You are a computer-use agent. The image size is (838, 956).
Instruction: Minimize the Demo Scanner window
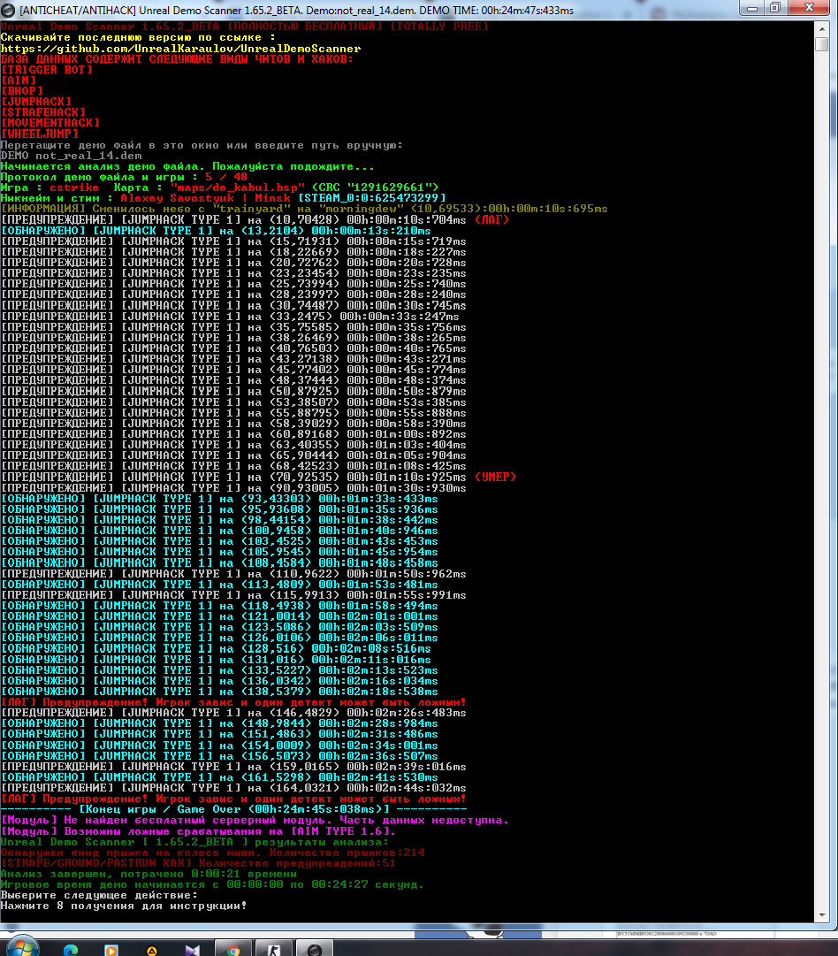tap(753, 8)
